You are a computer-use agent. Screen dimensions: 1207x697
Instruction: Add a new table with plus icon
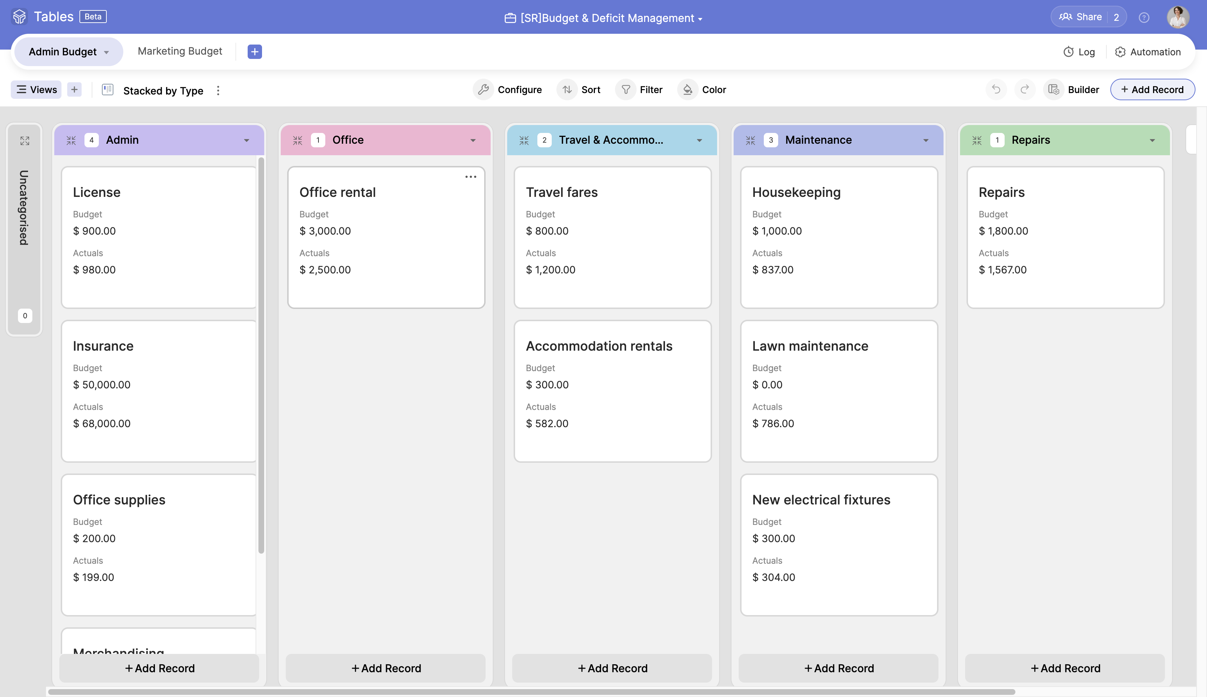coord(255,51)
